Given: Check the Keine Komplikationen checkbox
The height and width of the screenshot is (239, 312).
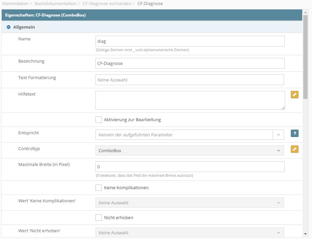Looking at the screenshot, I should (x=99, y=187).
